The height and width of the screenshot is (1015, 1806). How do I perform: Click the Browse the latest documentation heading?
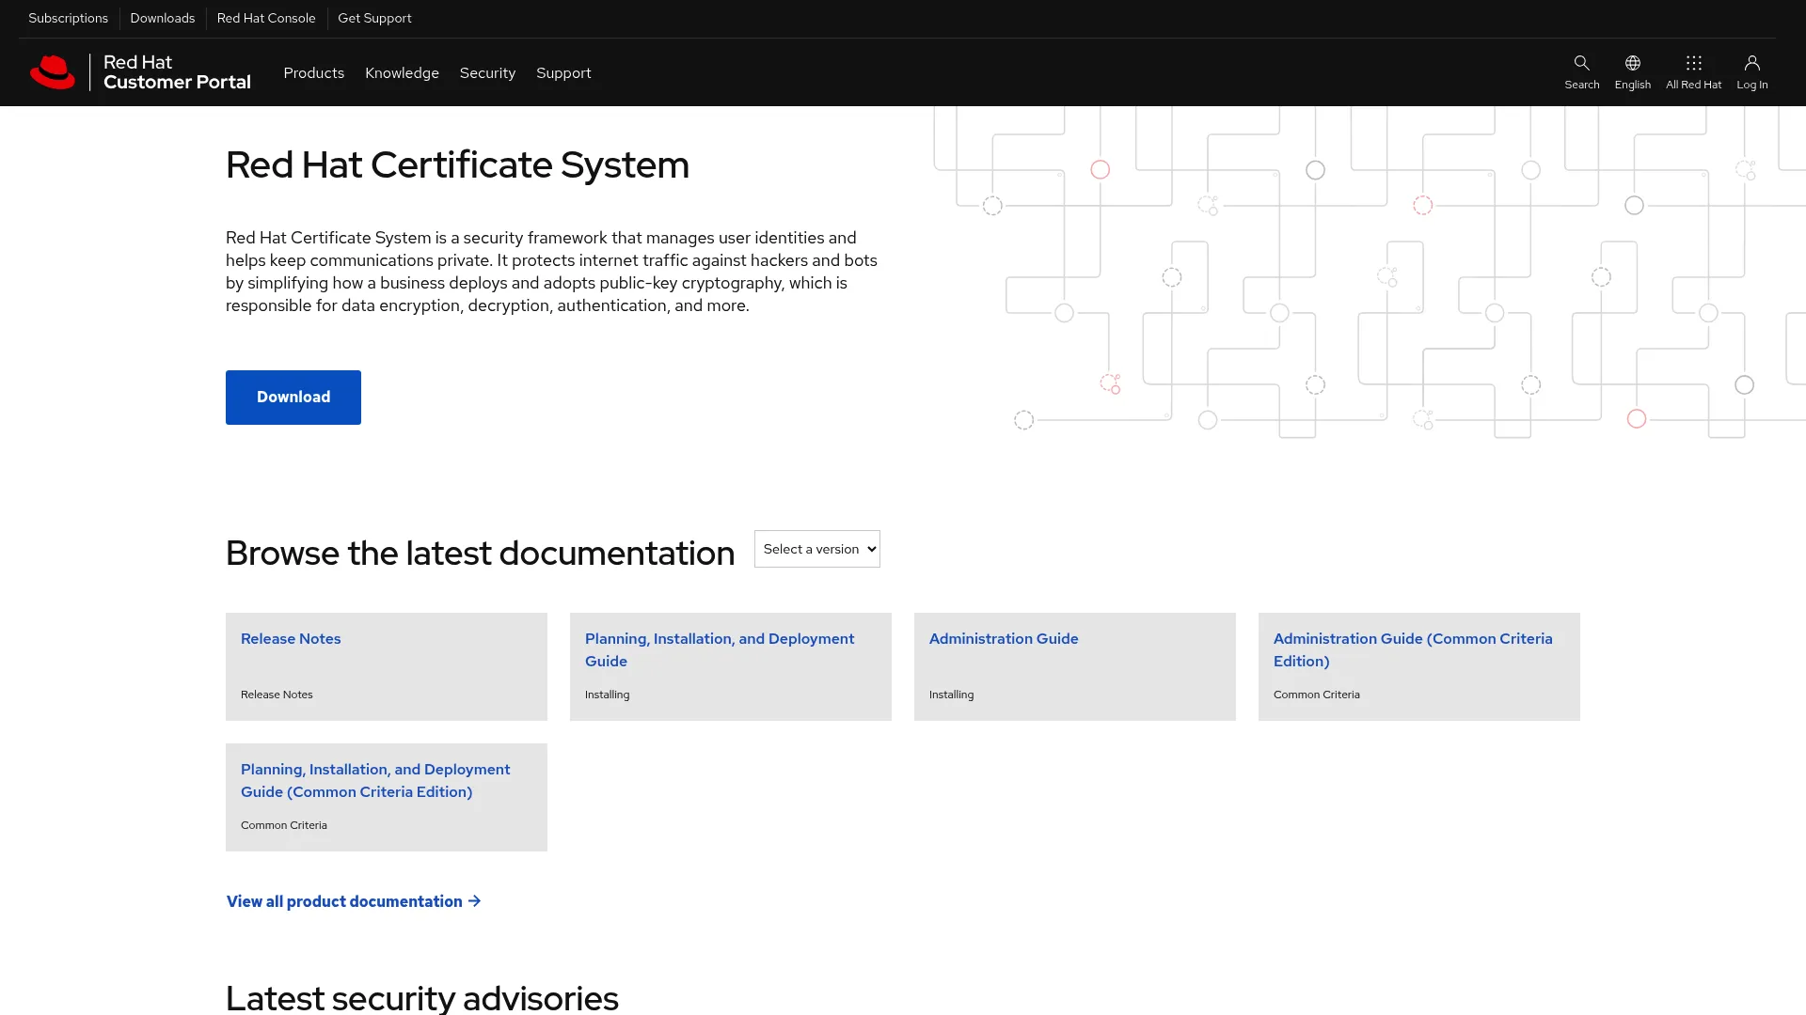[x=480, y=553]
